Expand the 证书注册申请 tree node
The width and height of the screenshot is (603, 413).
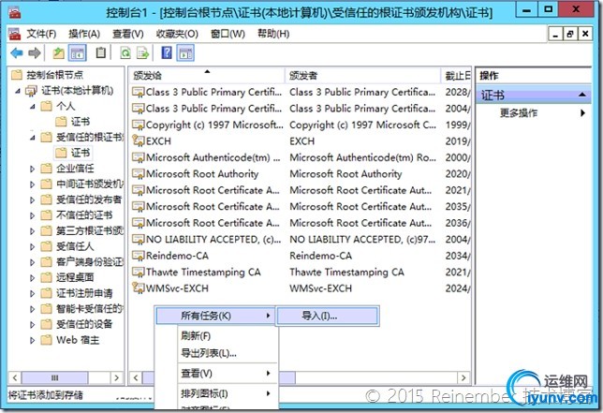pyautogui.click(x=33, y=293)
